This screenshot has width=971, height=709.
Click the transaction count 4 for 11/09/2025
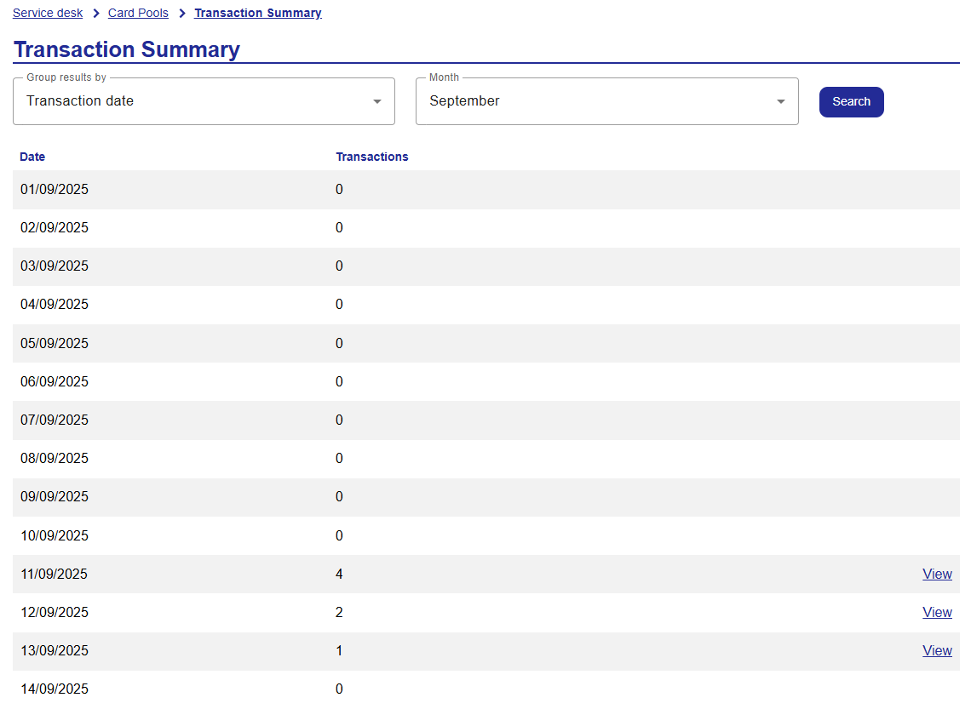[339, 575]
